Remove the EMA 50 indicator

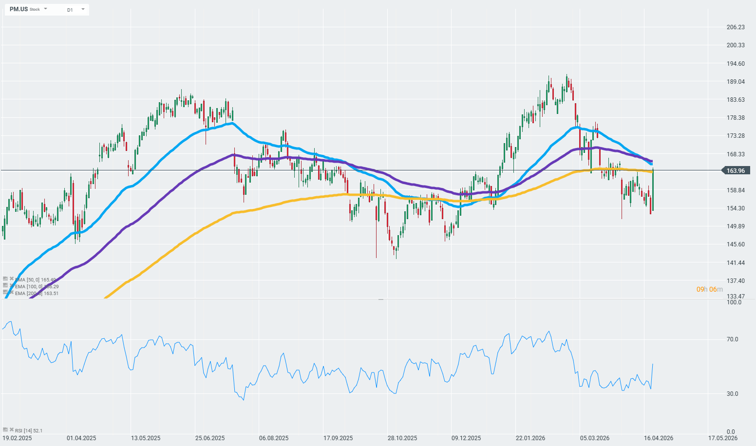click(11, 279)
